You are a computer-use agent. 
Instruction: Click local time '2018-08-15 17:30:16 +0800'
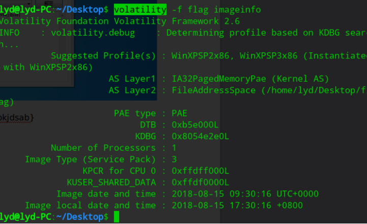point(237,205)
